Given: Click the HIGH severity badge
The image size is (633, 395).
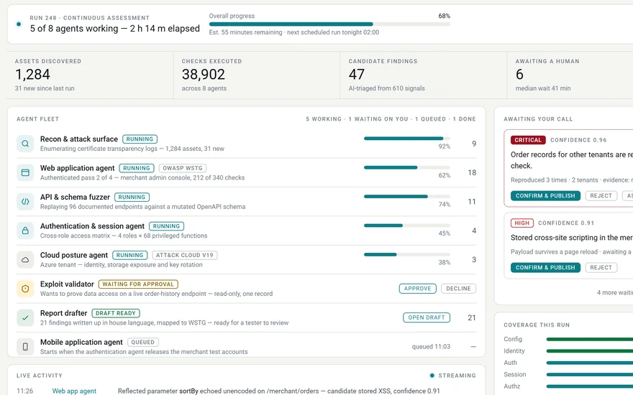Looking at the screenshot, I should click(522, 223).
